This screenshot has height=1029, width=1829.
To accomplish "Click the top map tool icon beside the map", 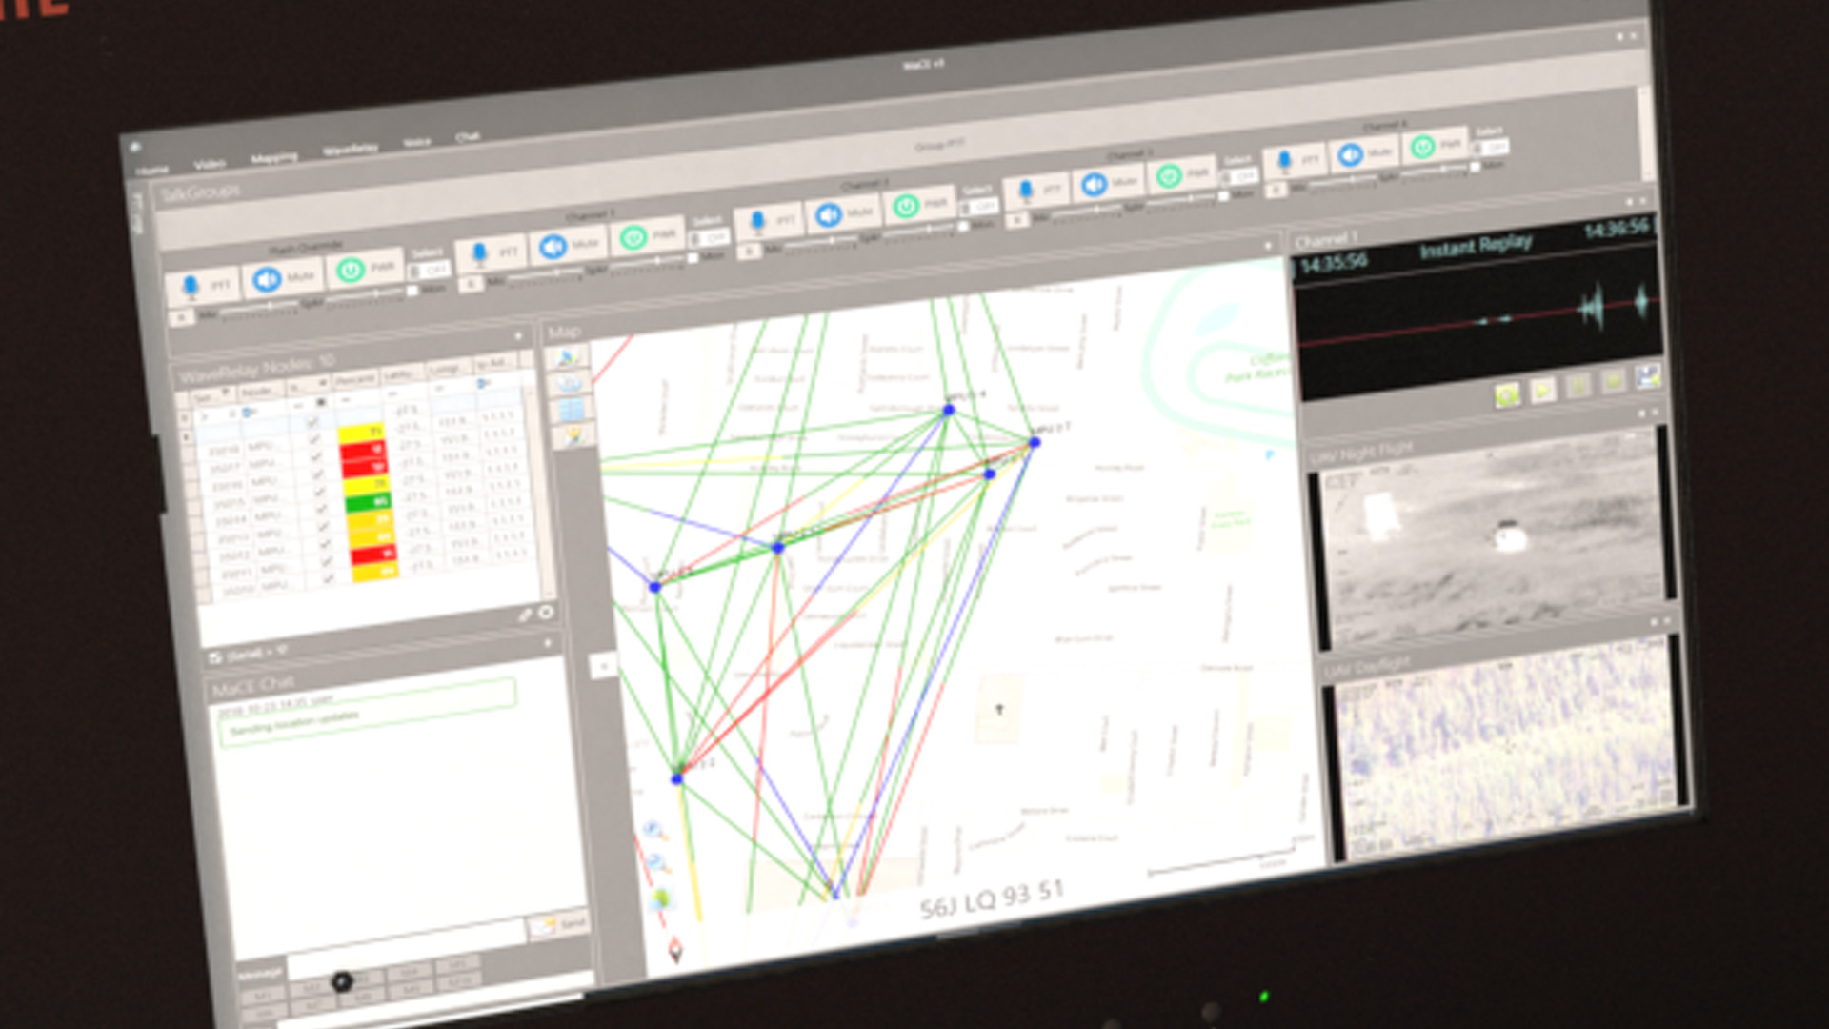I will click(568, 358).
